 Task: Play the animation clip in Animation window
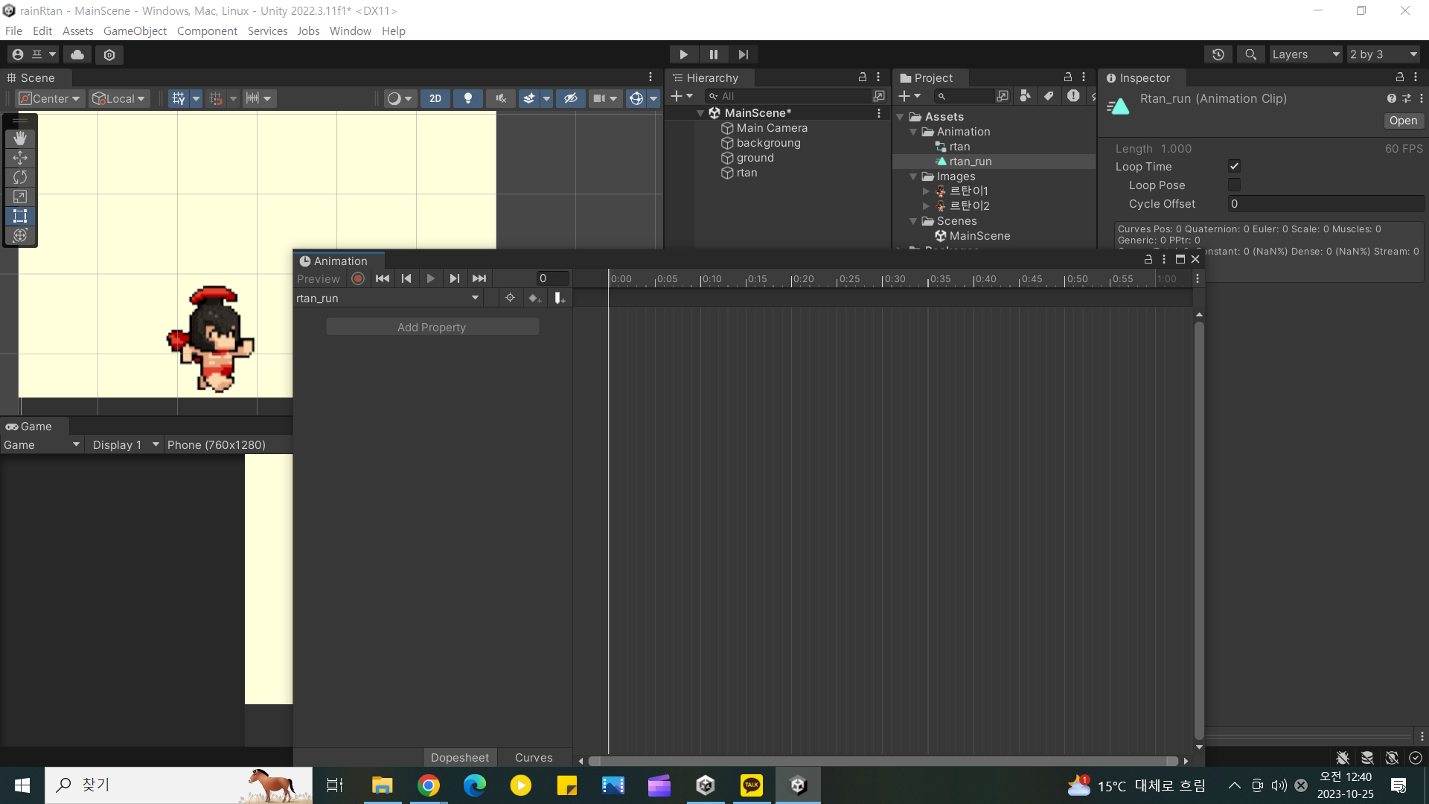click(x=430, y=278)
